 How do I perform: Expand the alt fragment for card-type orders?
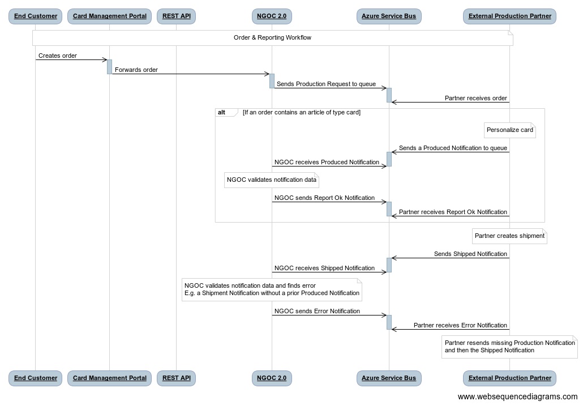pyautogui.click(x=222, y=112)
